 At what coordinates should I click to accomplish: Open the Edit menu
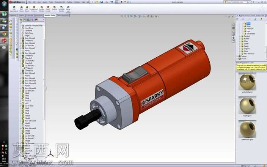coord(34,2)
